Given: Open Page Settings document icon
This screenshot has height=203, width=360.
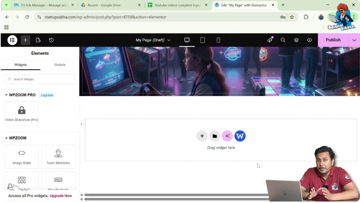Looking at the screenshot, I should click(x=38, y=40).
